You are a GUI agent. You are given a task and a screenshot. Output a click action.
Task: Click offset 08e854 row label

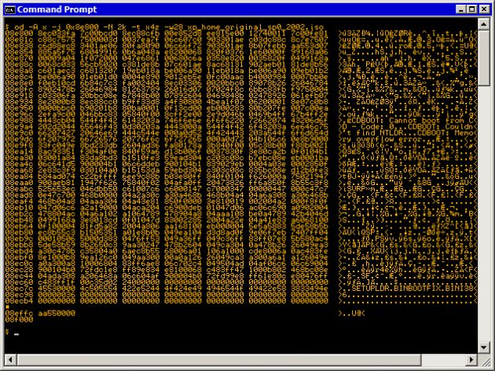point(19,52)
